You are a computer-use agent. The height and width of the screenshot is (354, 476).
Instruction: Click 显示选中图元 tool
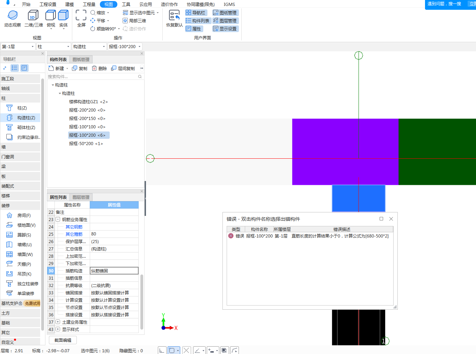[140, 13]
